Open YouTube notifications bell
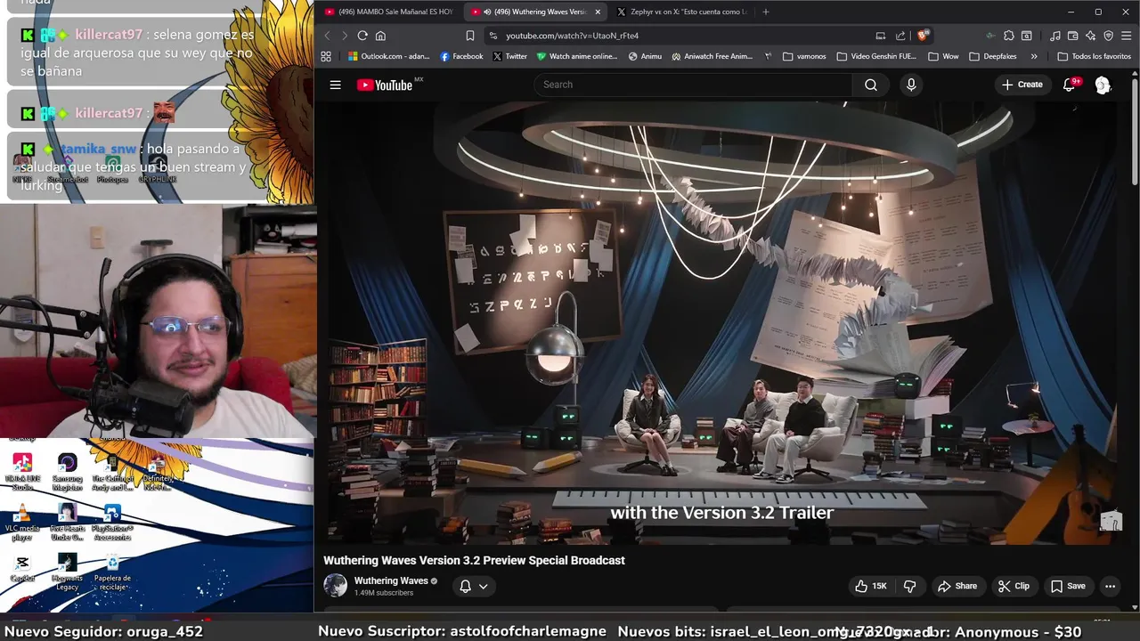This screenshot has width=1140, height=641. [1070, 85]
